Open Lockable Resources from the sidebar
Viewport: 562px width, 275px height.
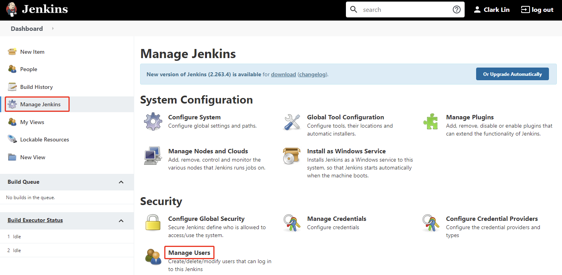pos(44,139)
